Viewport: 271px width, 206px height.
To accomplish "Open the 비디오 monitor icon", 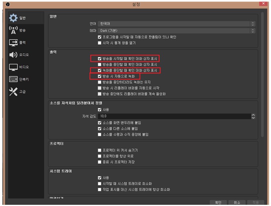I will click(x=13, y=67).
